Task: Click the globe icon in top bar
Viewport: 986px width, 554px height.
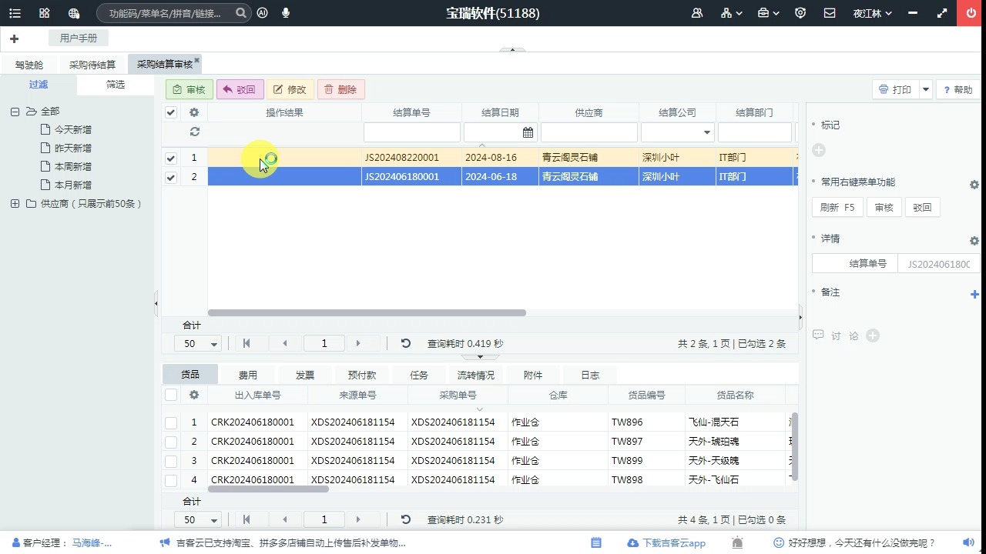Action: pos(74,13)
